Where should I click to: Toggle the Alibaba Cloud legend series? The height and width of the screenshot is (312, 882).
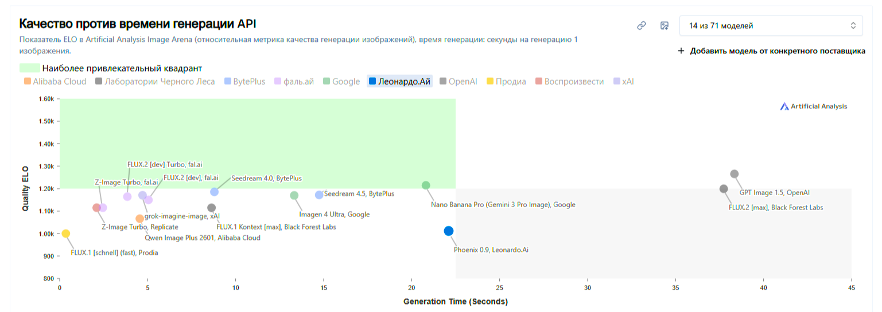[x=55, y=82]
